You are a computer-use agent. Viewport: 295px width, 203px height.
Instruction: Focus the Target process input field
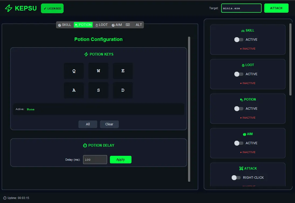point(241,8)
